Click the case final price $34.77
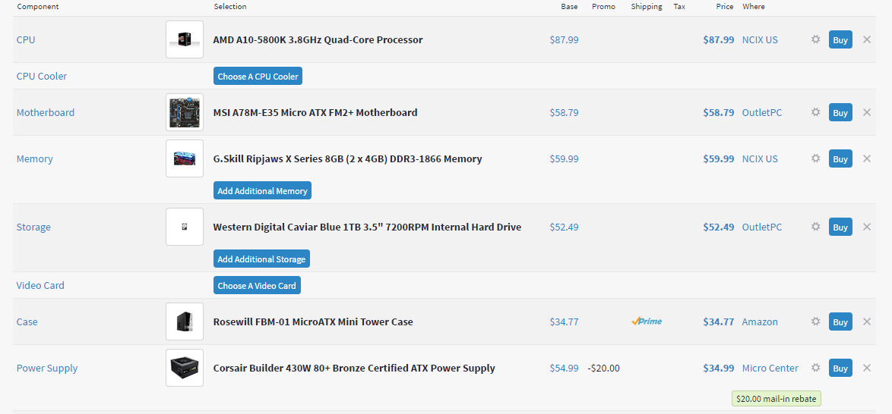The width and height of the screenshot is (892, 414). pyautogui.click(x=719, y=321)
